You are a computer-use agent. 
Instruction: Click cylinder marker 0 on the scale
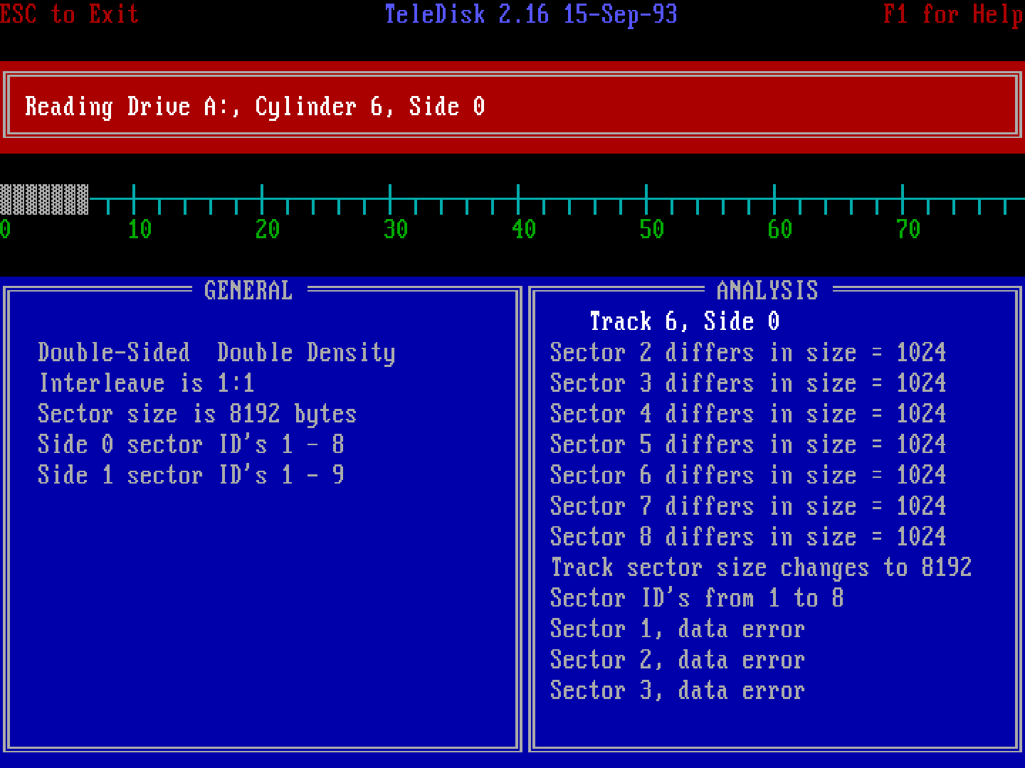[x=5, y=230]
